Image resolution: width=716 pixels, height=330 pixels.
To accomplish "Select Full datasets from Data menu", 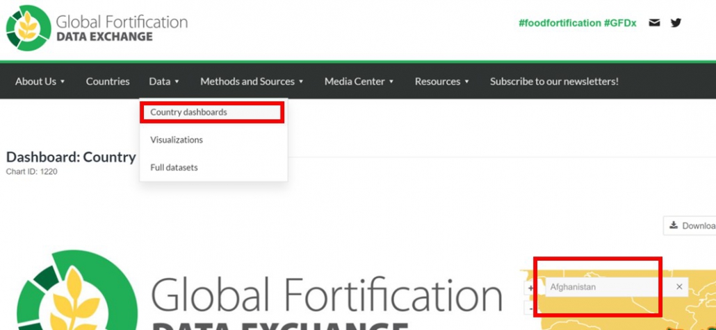I will point(174,168).
